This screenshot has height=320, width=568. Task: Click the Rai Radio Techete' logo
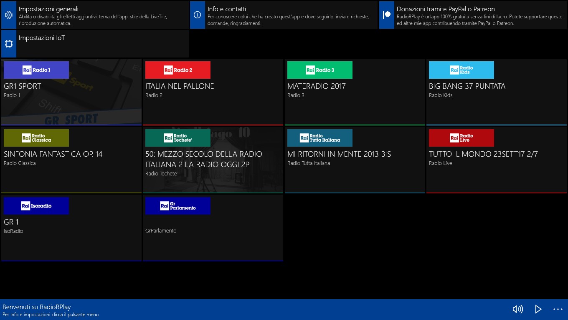(x=178, y=138)
